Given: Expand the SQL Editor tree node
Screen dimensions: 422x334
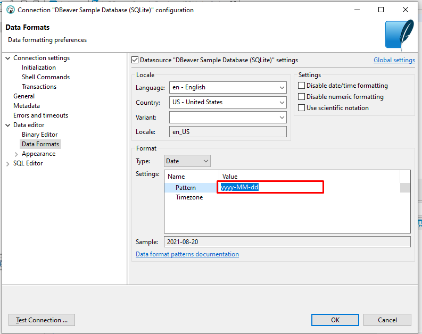Looking at the screenshot, I should (8, 163).
